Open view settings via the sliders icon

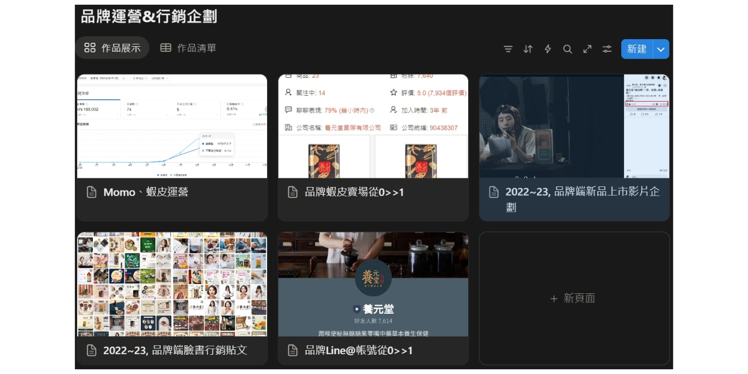[607, 49]
